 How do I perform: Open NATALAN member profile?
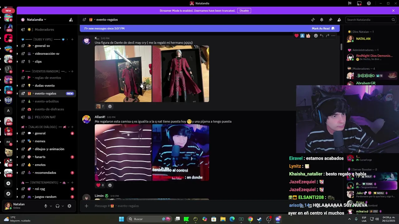[x=371, y=39]
